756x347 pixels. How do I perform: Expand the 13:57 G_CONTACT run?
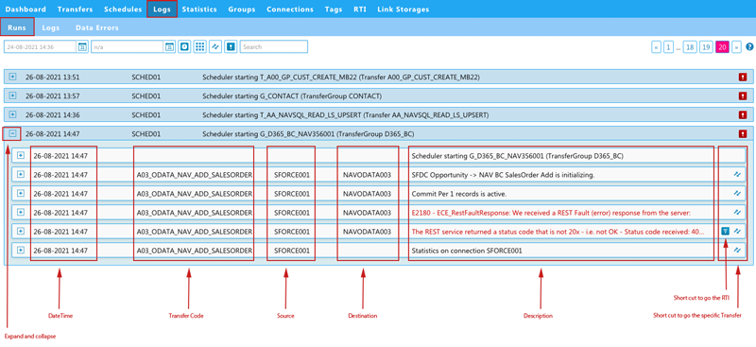pyautogui.click(x=13, y=95)
